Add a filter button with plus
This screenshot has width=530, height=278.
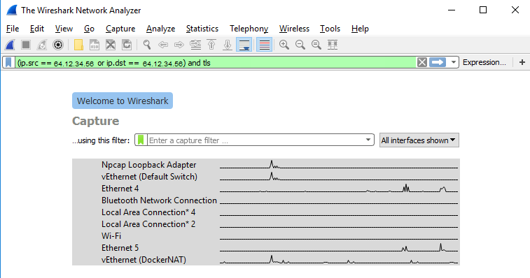click(522, 62)
